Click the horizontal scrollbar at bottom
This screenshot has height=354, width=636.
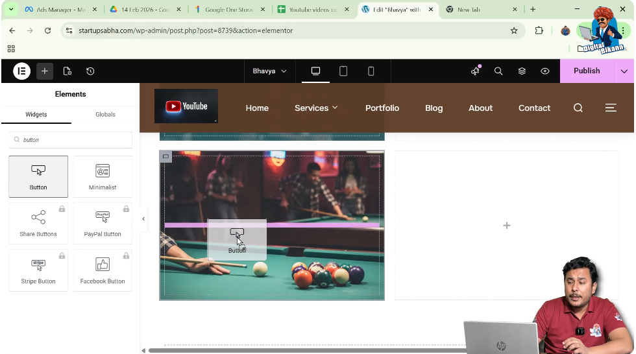point(307,350)
